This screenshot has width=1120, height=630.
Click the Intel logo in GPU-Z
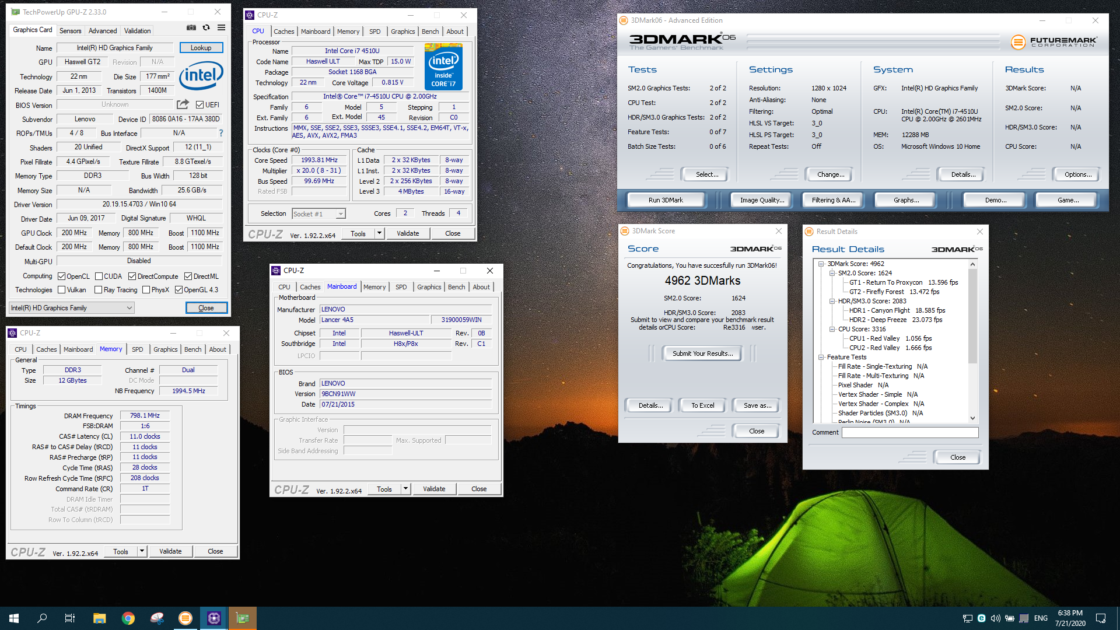[201, 75]
